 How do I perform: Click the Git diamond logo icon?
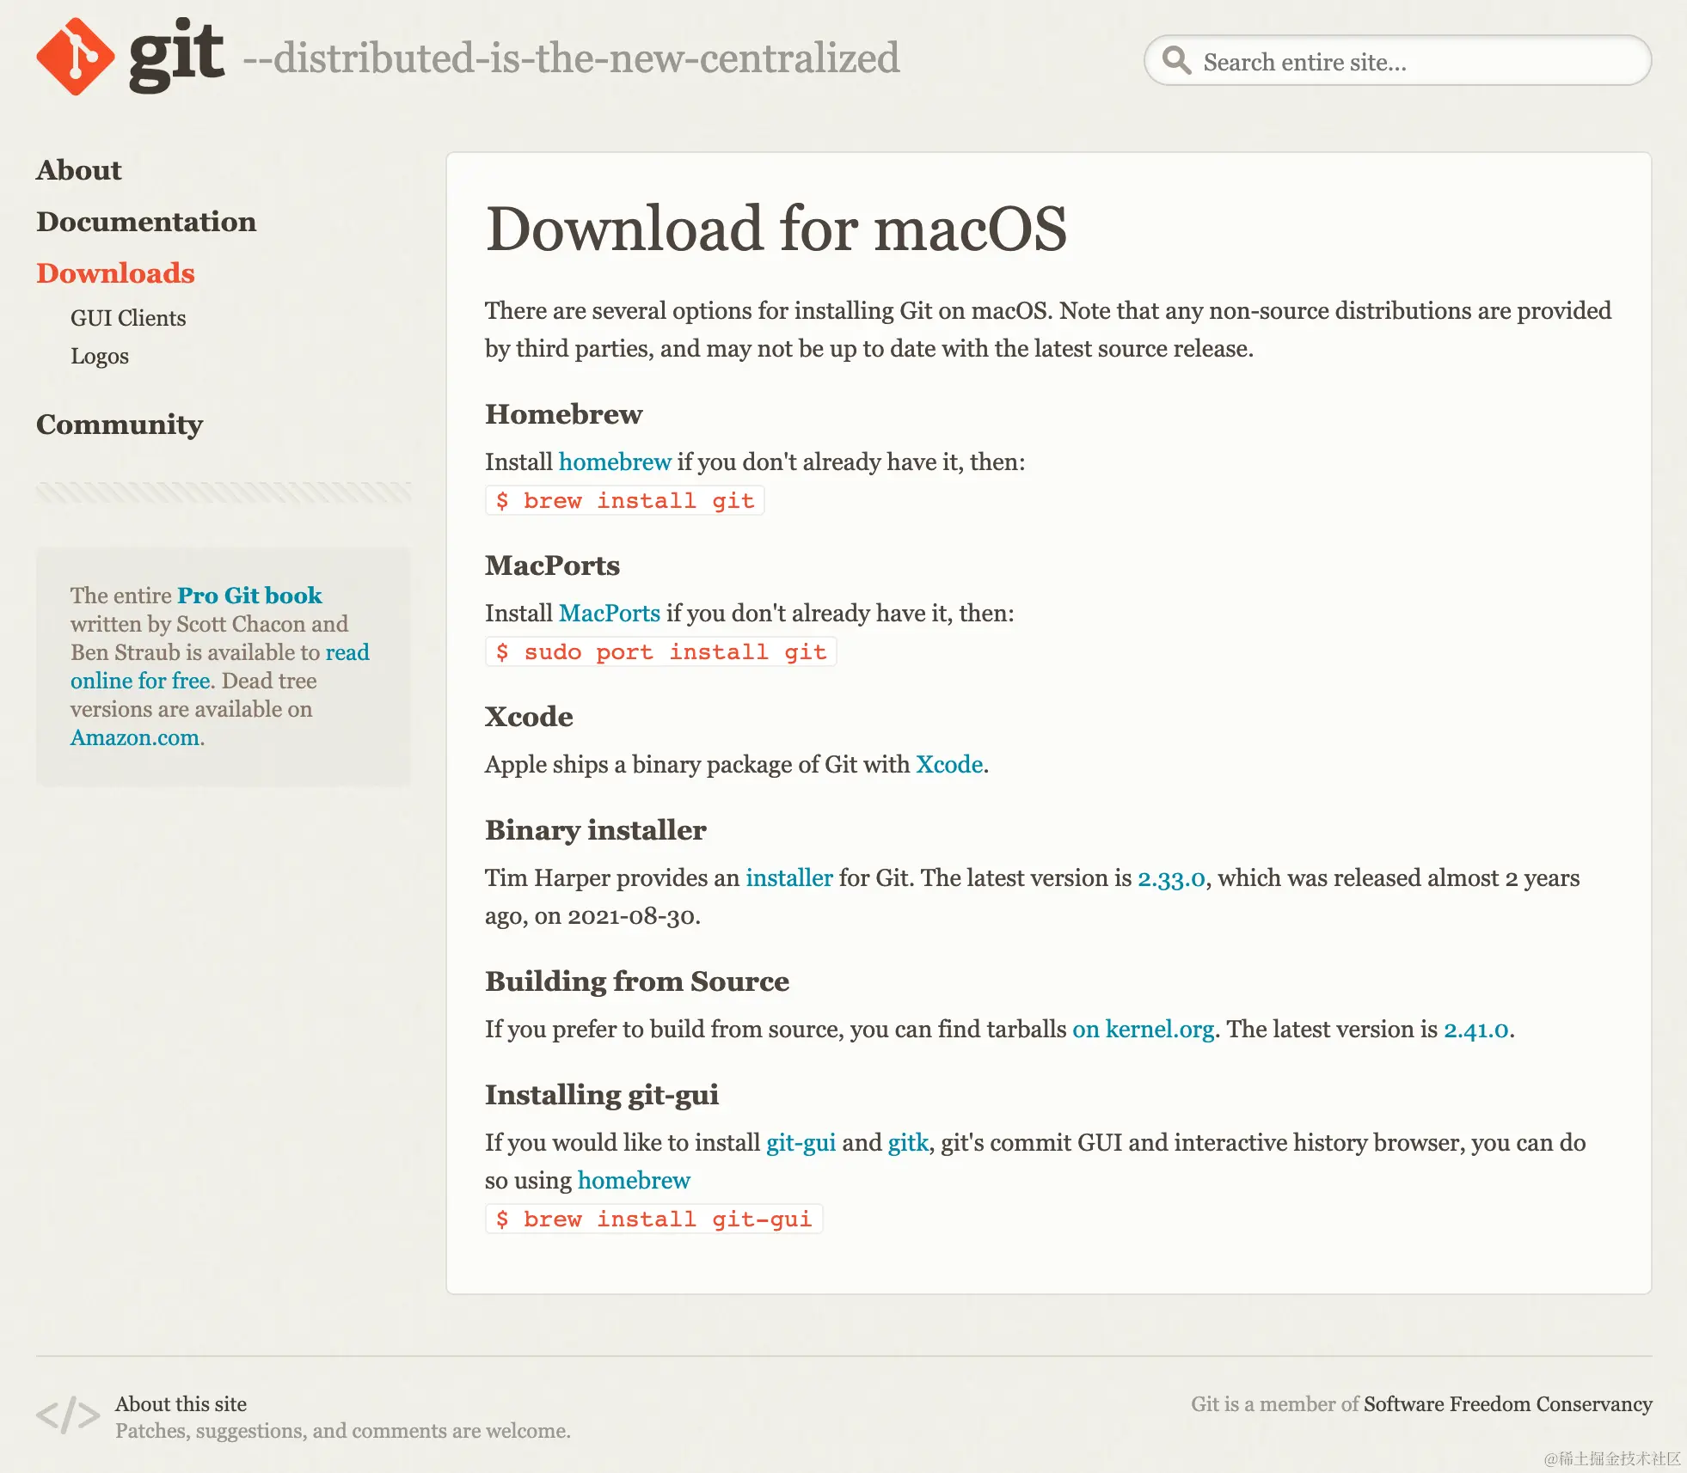click(x=75, y=57)
